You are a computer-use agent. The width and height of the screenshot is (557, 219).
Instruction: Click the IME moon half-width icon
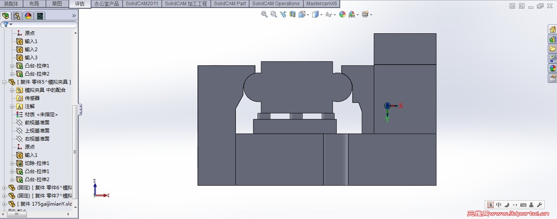coord(507,205)
